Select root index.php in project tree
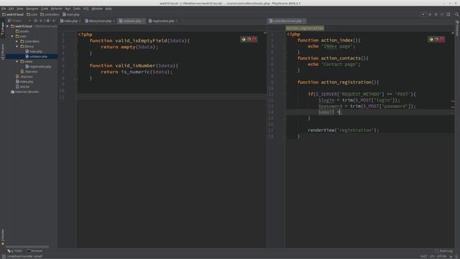Screen dimensions: 460x259 tap(24, 81)
